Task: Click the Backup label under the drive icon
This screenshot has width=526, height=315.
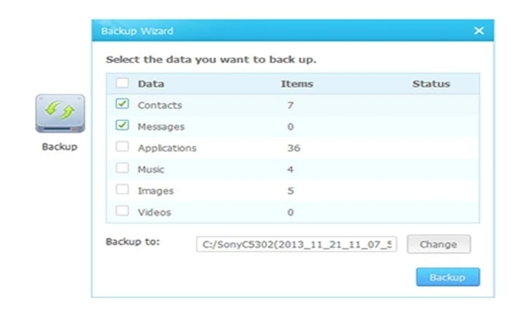Action: click(x=60, y=147)
